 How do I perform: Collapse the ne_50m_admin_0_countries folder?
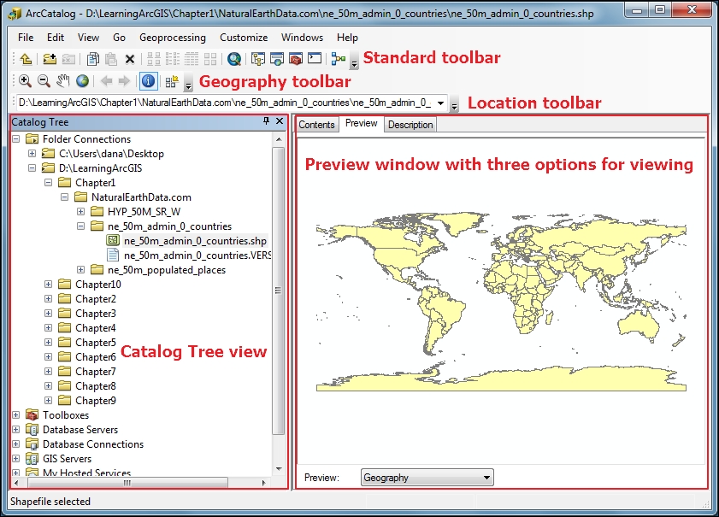tap(80, 226)
